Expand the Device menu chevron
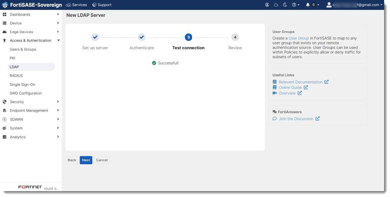 point(58,23)
